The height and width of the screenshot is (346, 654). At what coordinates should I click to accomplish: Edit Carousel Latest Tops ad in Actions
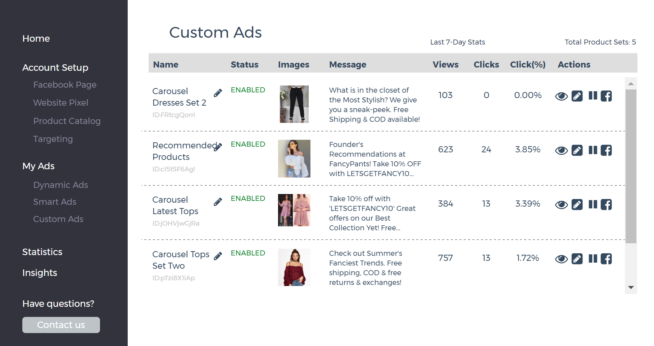pos(577,204)
